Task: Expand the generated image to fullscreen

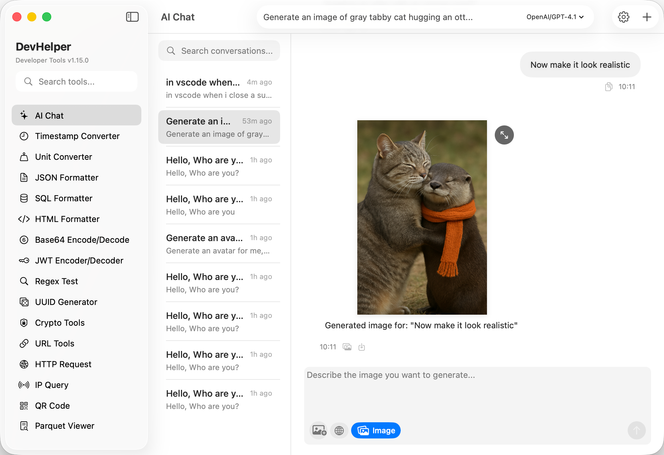Action: tap(504, 135)
